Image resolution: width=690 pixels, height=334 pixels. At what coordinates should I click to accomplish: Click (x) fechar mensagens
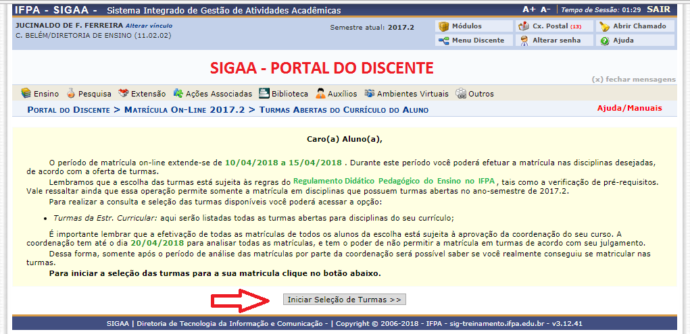click(634, 80)
